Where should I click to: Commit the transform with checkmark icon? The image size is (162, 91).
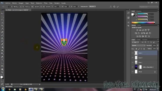118,7
